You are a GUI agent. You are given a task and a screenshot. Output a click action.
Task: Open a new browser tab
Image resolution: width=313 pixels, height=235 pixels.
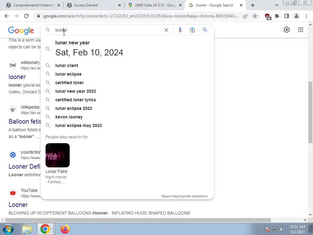pyautogui.click(x=253, y=5)
